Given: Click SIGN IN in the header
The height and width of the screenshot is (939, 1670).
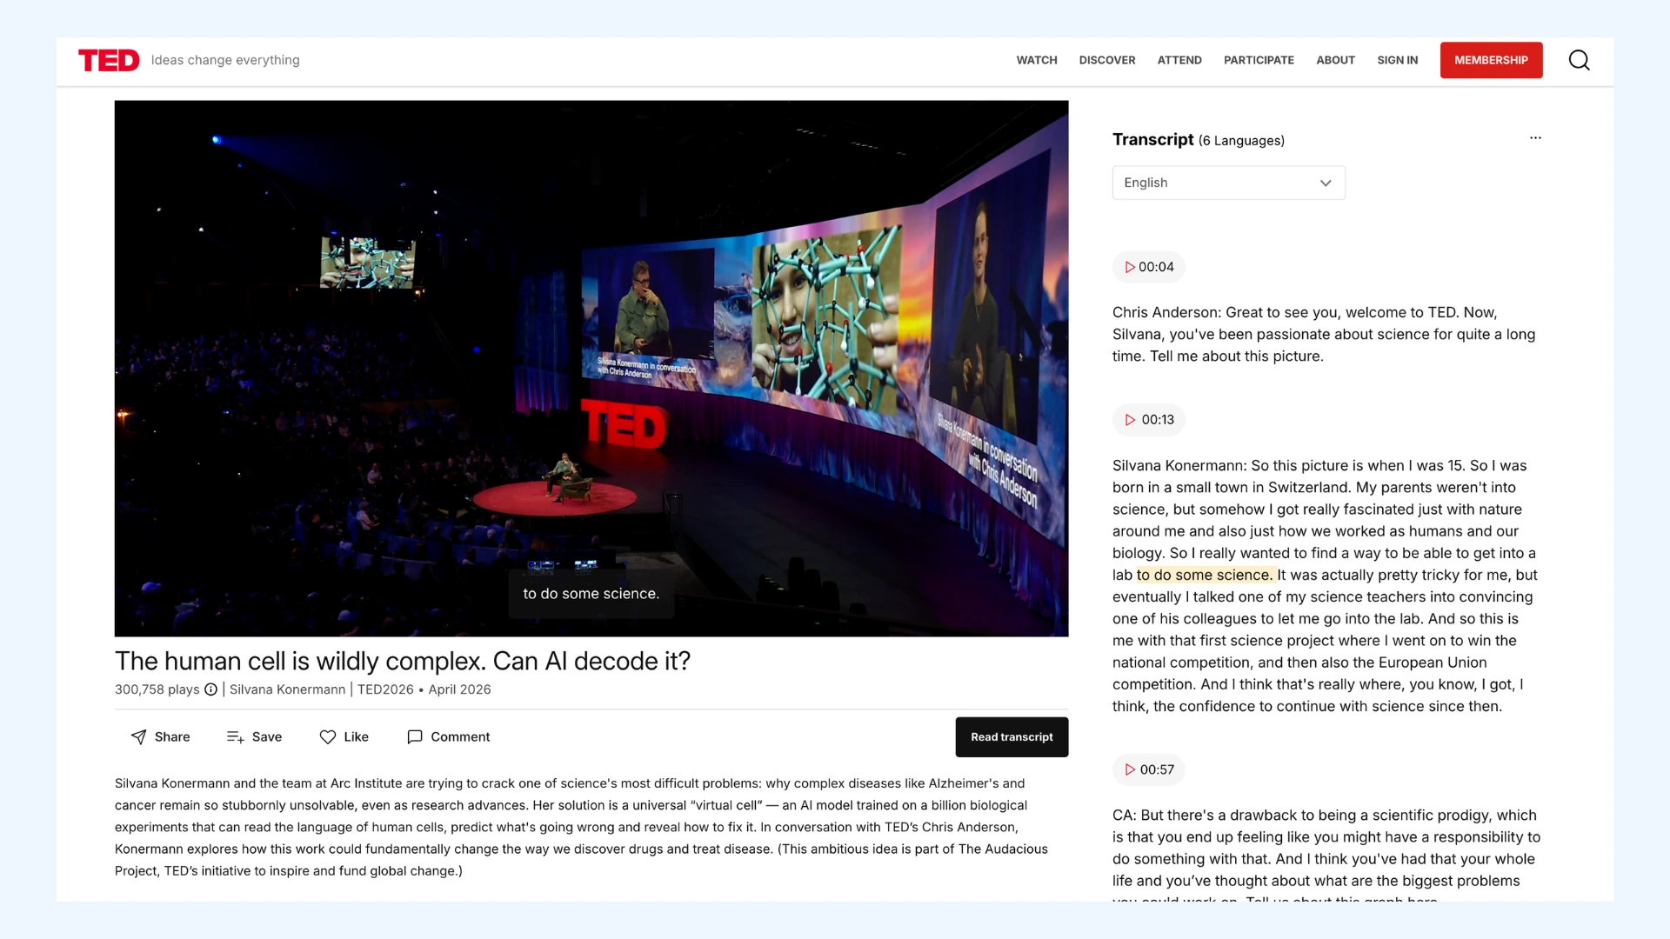Looking at the screenshot, I should pyautogui.click(x=1397, y=60).
